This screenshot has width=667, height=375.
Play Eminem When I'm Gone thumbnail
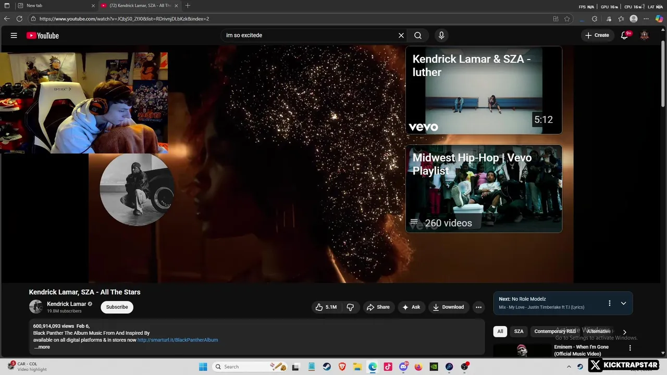point(522,350)
